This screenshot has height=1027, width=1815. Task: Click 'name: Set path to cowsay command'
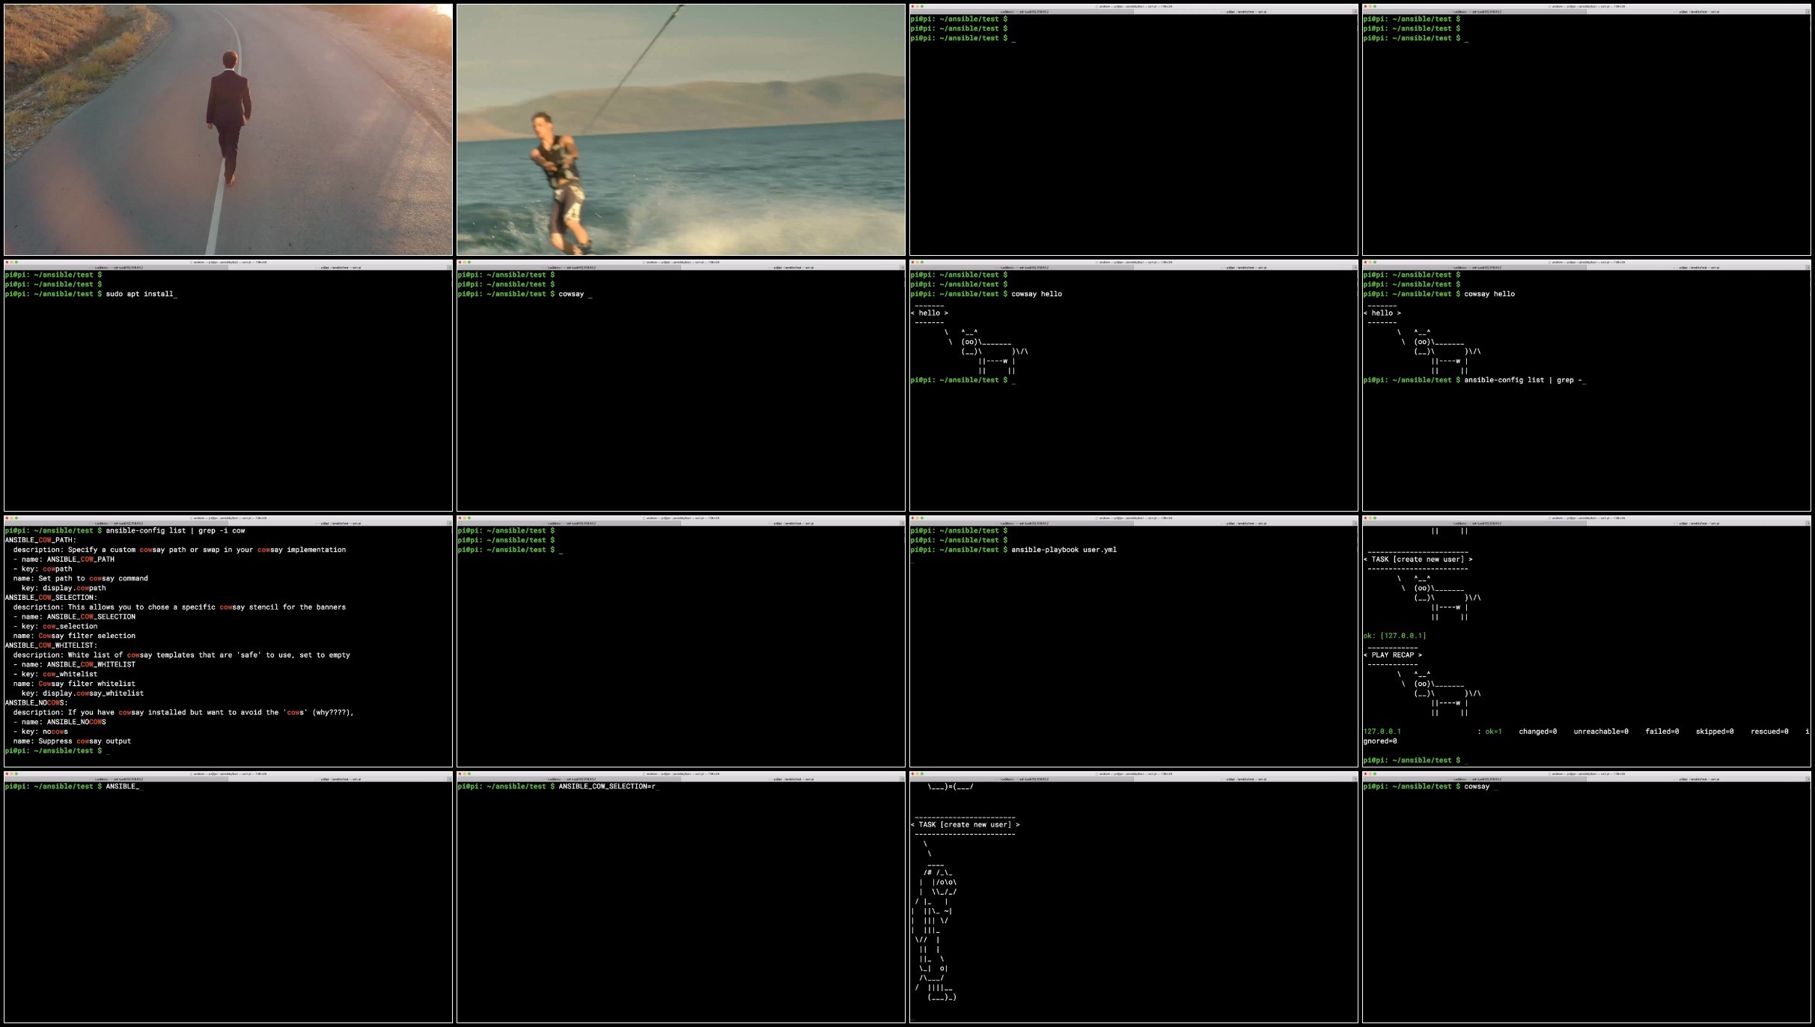(x=80, y=578)
